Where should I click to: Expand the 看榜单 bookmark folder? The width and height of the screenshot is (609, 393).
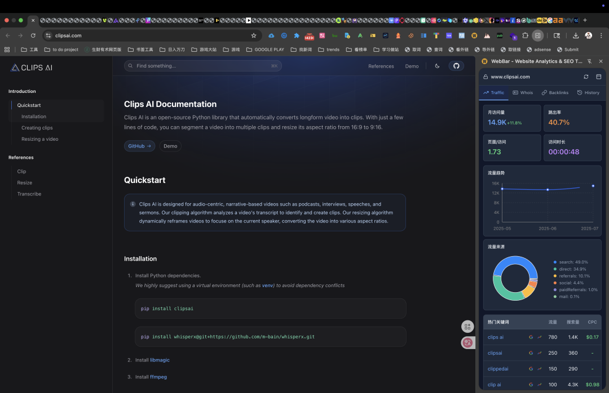pos(356,50)
